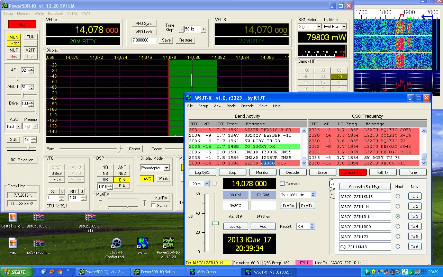Viewport: 443px width, 277px height.
Task: Switch to Wide Graph taskbar item
Action: tap(214, 272)
